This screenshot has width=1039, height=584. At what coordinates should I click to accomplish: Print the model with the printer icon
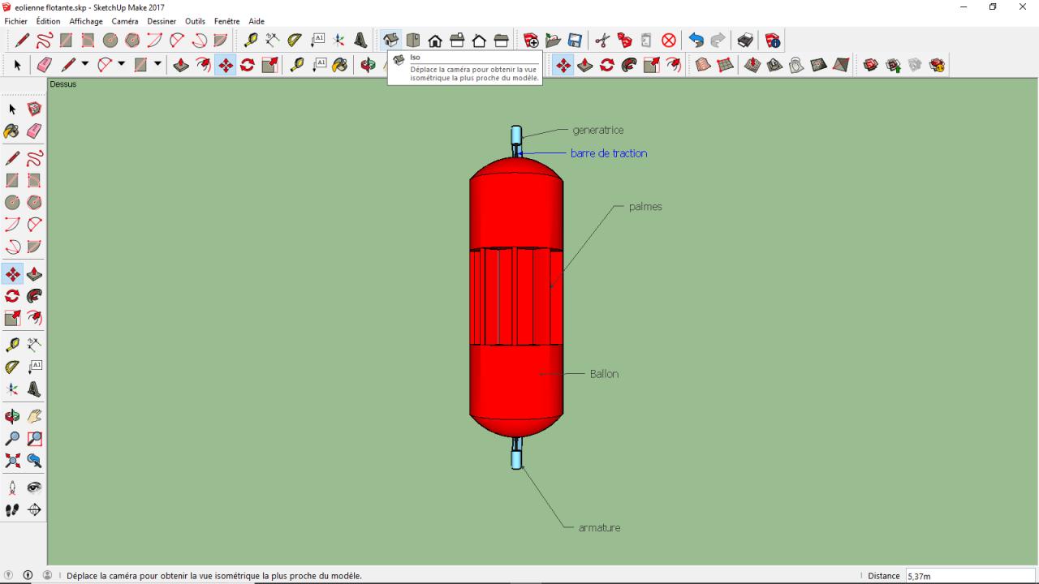(x=745, y=41)
